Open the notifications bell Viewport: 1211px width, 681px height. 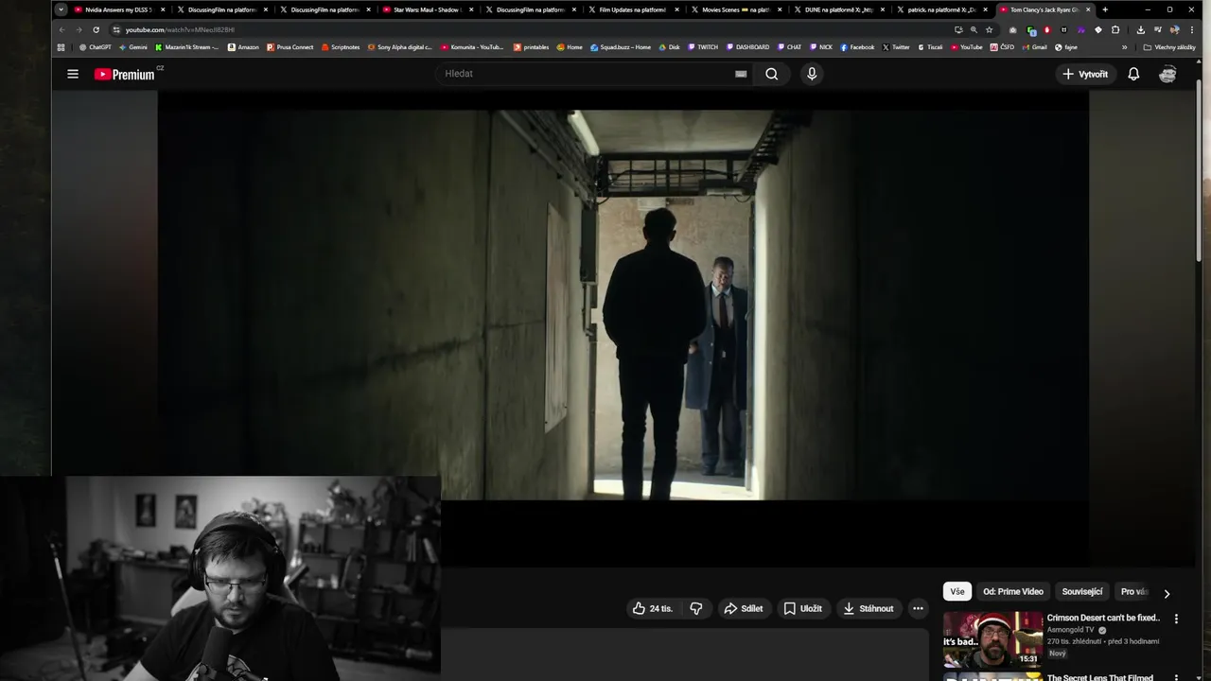pos(1133,74)
